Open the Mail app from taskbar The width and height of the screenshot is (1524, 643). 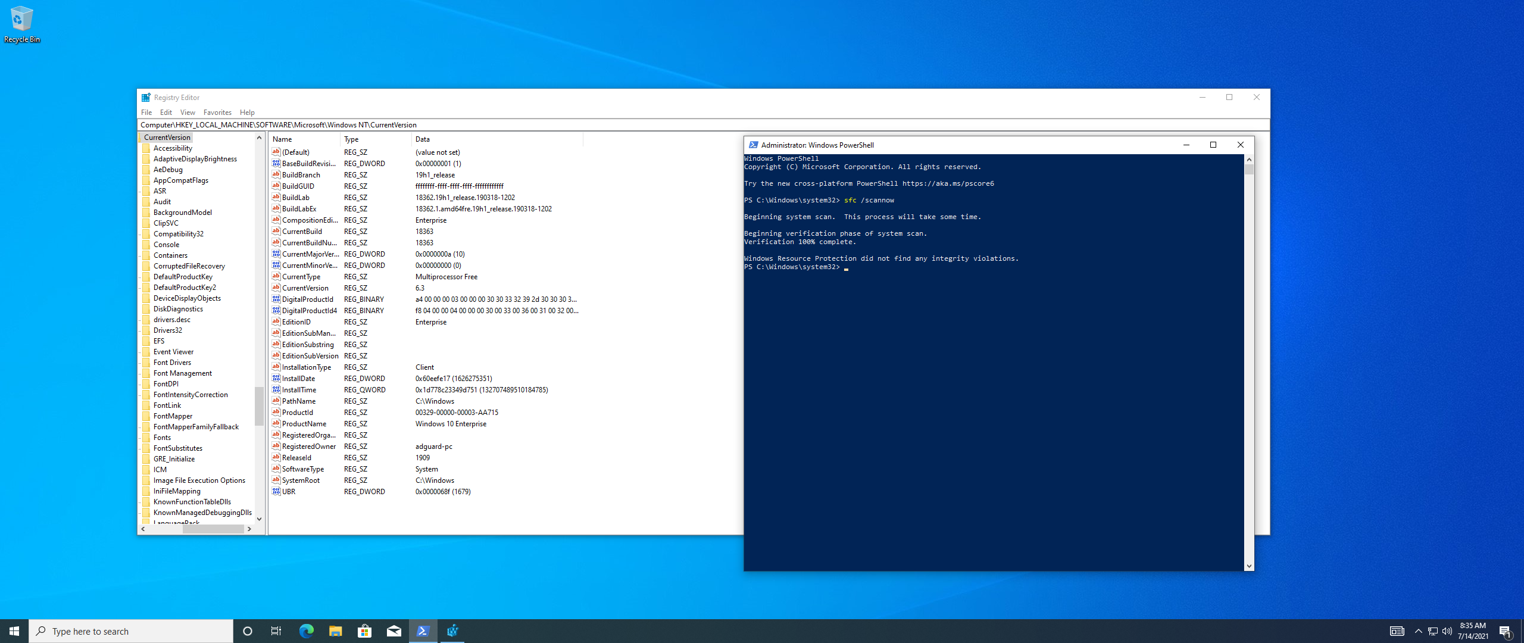(394, 631)
